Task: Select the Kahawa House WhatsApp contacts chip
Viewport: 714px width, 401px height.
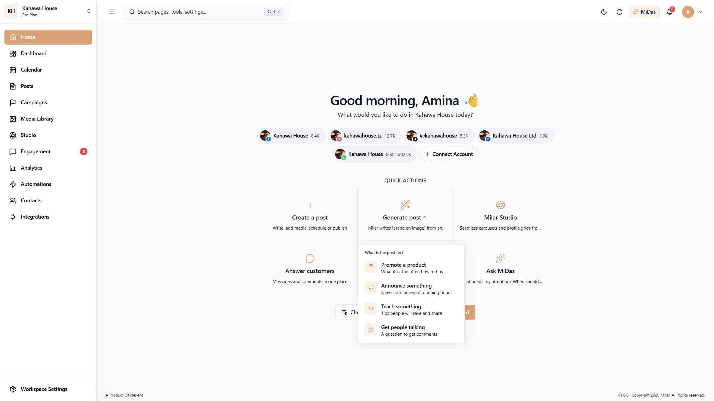Action: tap(374, 154)
